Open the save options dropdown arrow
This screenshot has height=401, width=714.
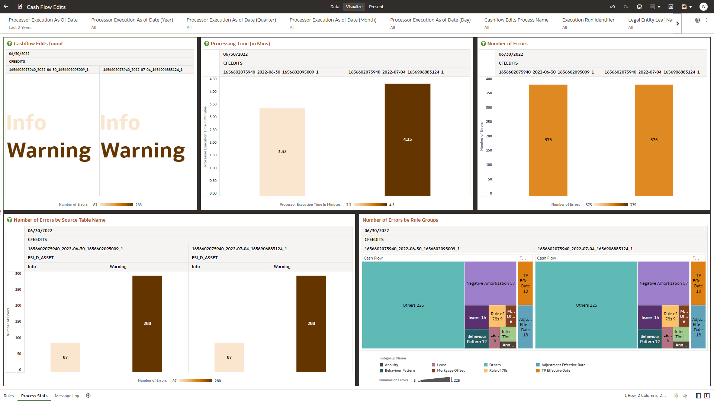[691, 7]
